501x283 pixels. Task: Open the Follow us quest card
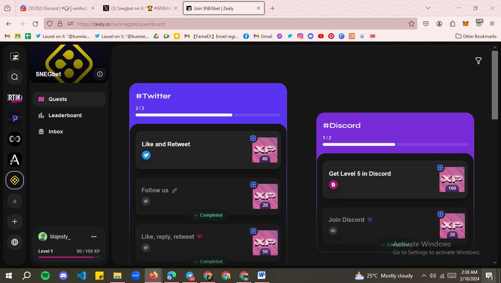click(x=208, y=196)
